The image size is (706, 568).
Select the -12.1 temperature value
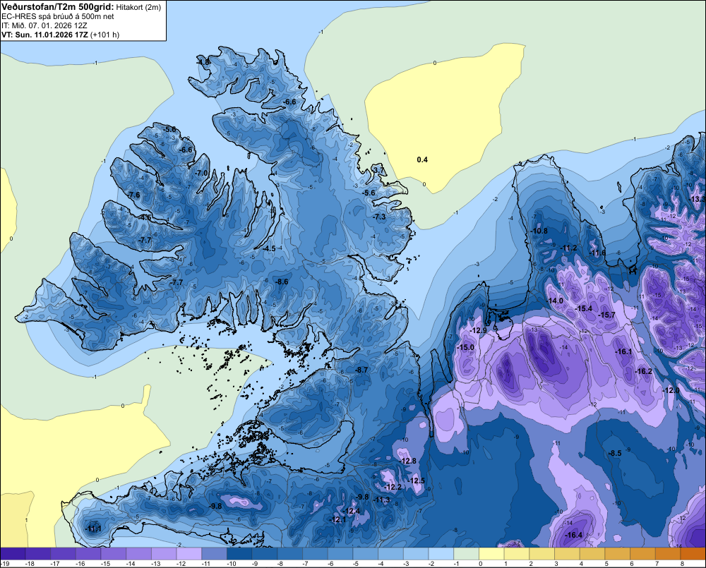click(x=337, y=519)
